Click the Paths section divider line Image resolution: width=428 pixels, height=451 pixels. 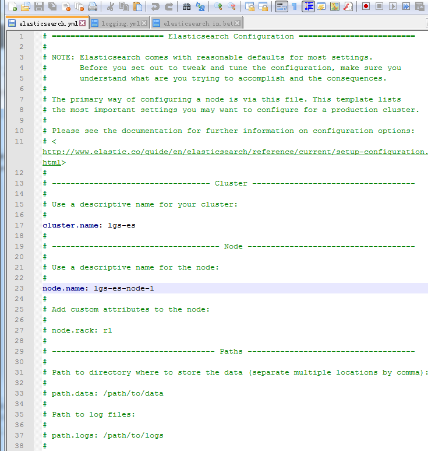point(229,351)
